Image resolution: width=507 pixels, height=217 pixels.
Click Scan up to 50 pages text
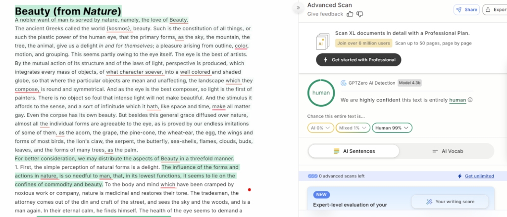(x=433, y=43)
